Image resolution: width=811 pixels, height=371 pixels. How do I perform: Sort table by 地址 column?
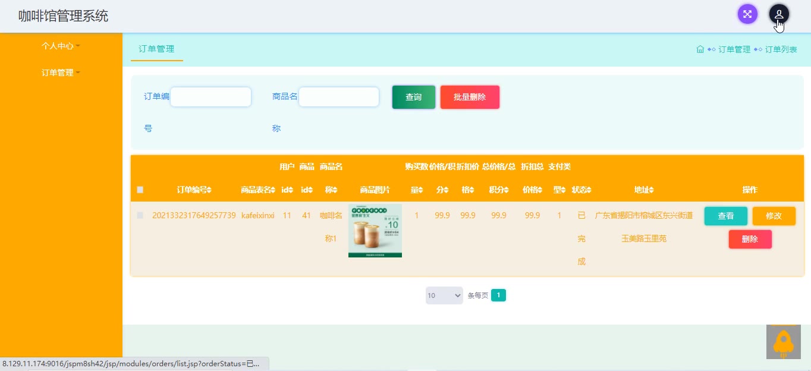[x=652, y=190]
